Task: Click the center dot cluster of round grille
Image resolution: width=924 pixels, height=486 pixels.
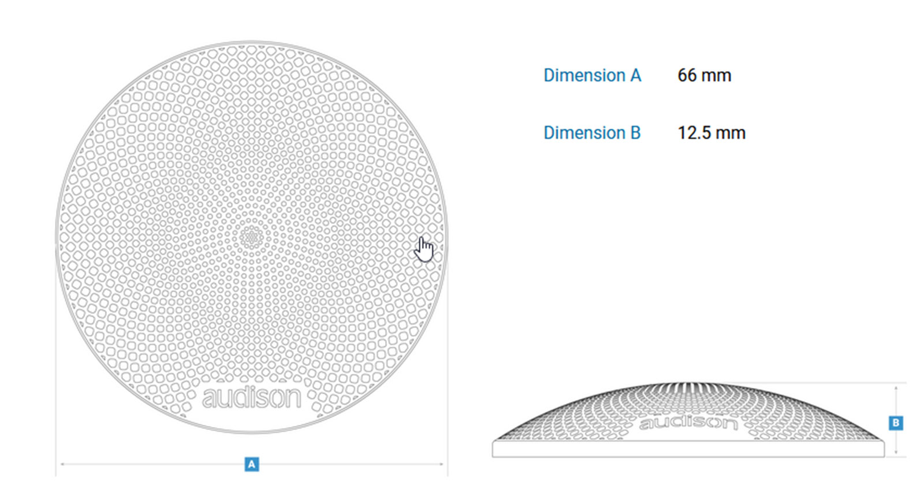Action: pos(251,237)
